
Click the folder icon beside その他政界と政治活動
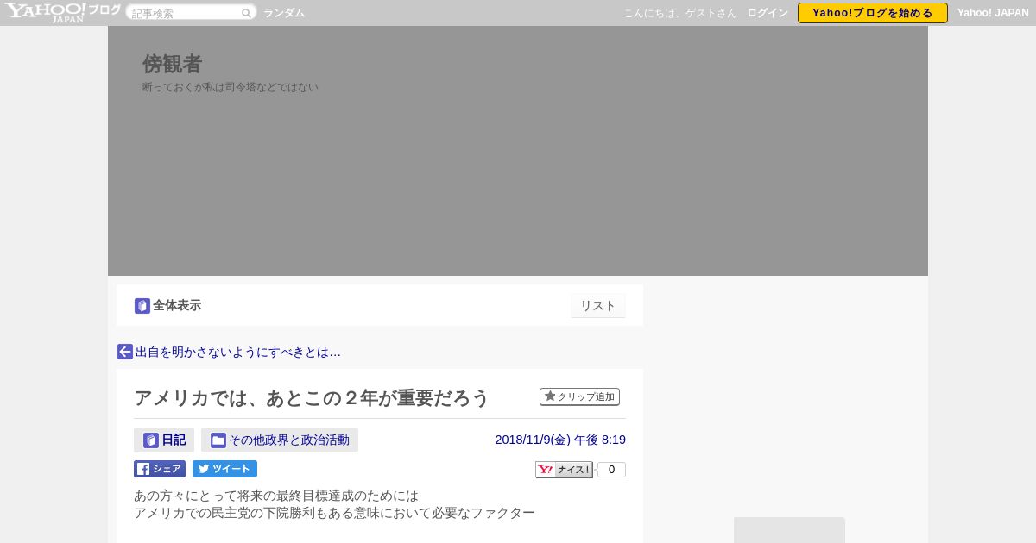pos(218,440)
